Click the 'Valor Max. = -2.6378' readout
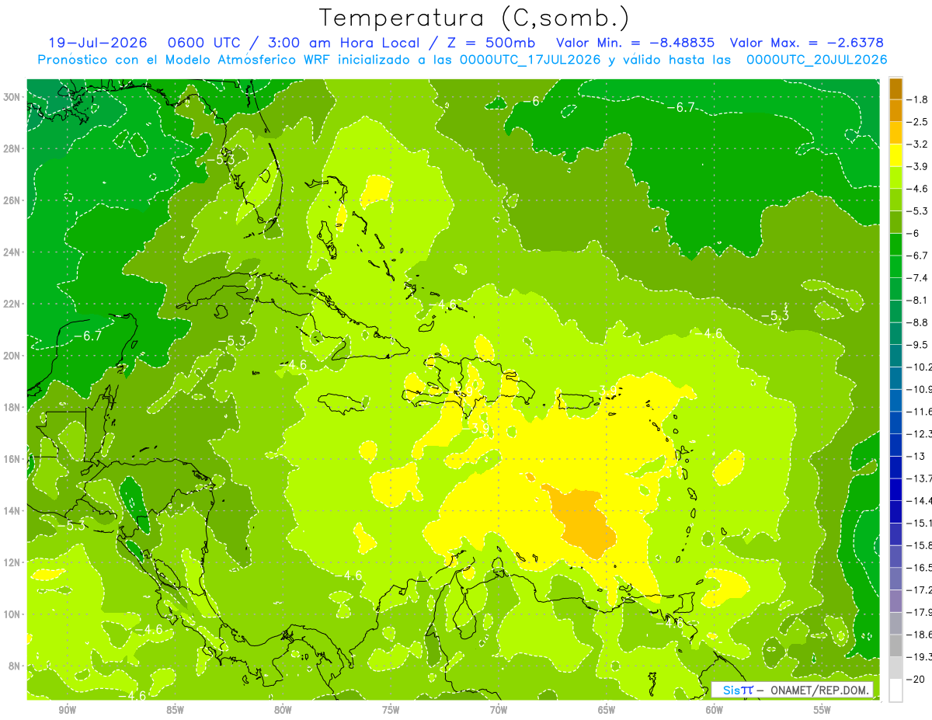932x720 pixels. point(807,43)
